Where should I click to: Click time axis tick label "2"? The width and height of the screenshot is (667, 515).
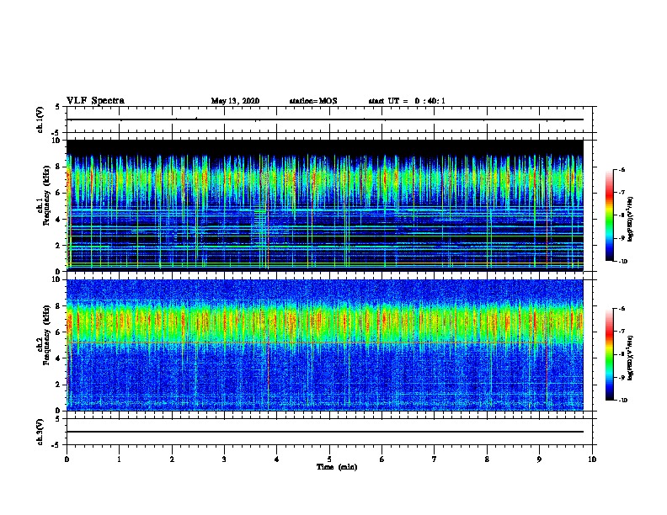tap(172, 459)
